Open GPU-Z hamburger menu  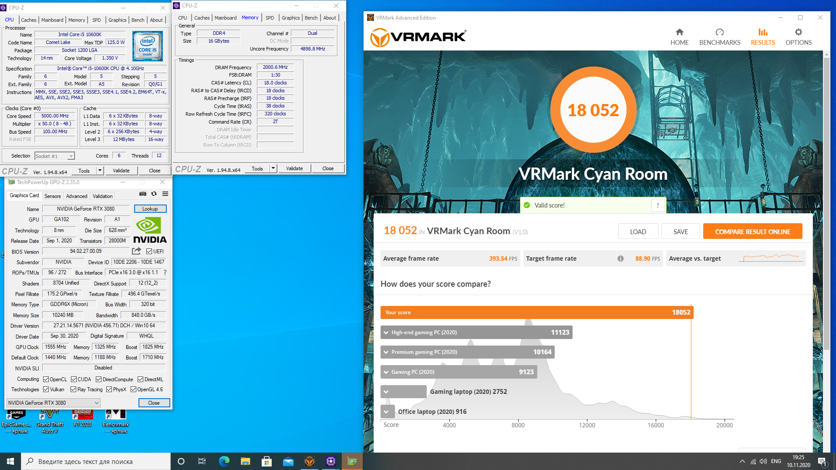click(x=165, y=194)
